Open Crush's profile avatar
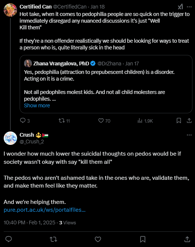 (x=10, y=138)
